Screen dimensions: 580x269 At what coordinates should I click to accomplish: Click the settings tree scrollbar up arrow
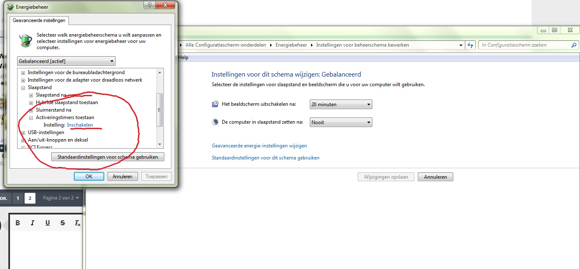[x=159, y=72]
